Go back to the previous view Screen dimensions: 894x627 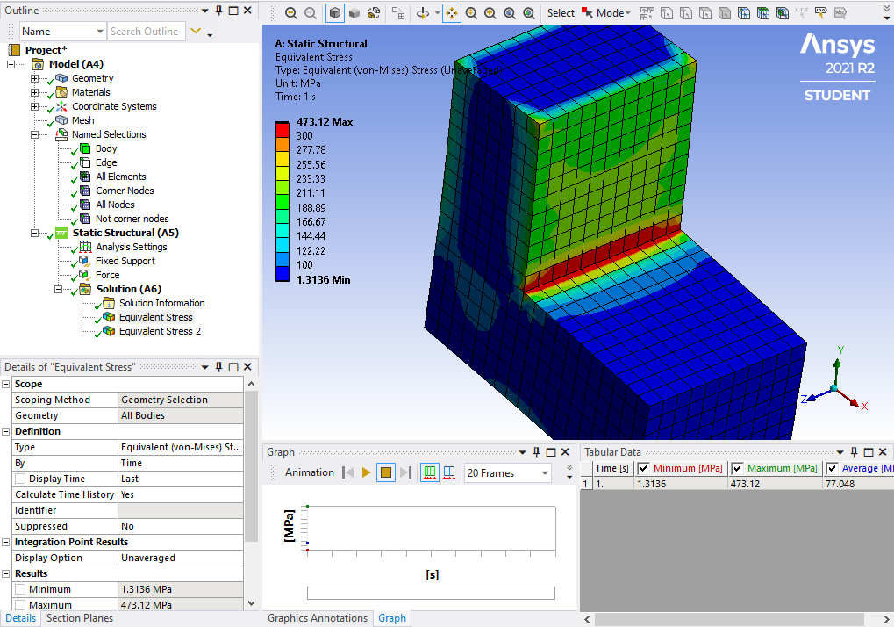click(x=290, y=13)
